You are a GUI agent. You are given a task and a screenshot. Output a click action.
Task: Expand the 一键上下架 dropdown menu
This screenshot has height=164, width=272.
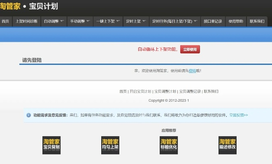pyautogui.click(x=108, y=21)
